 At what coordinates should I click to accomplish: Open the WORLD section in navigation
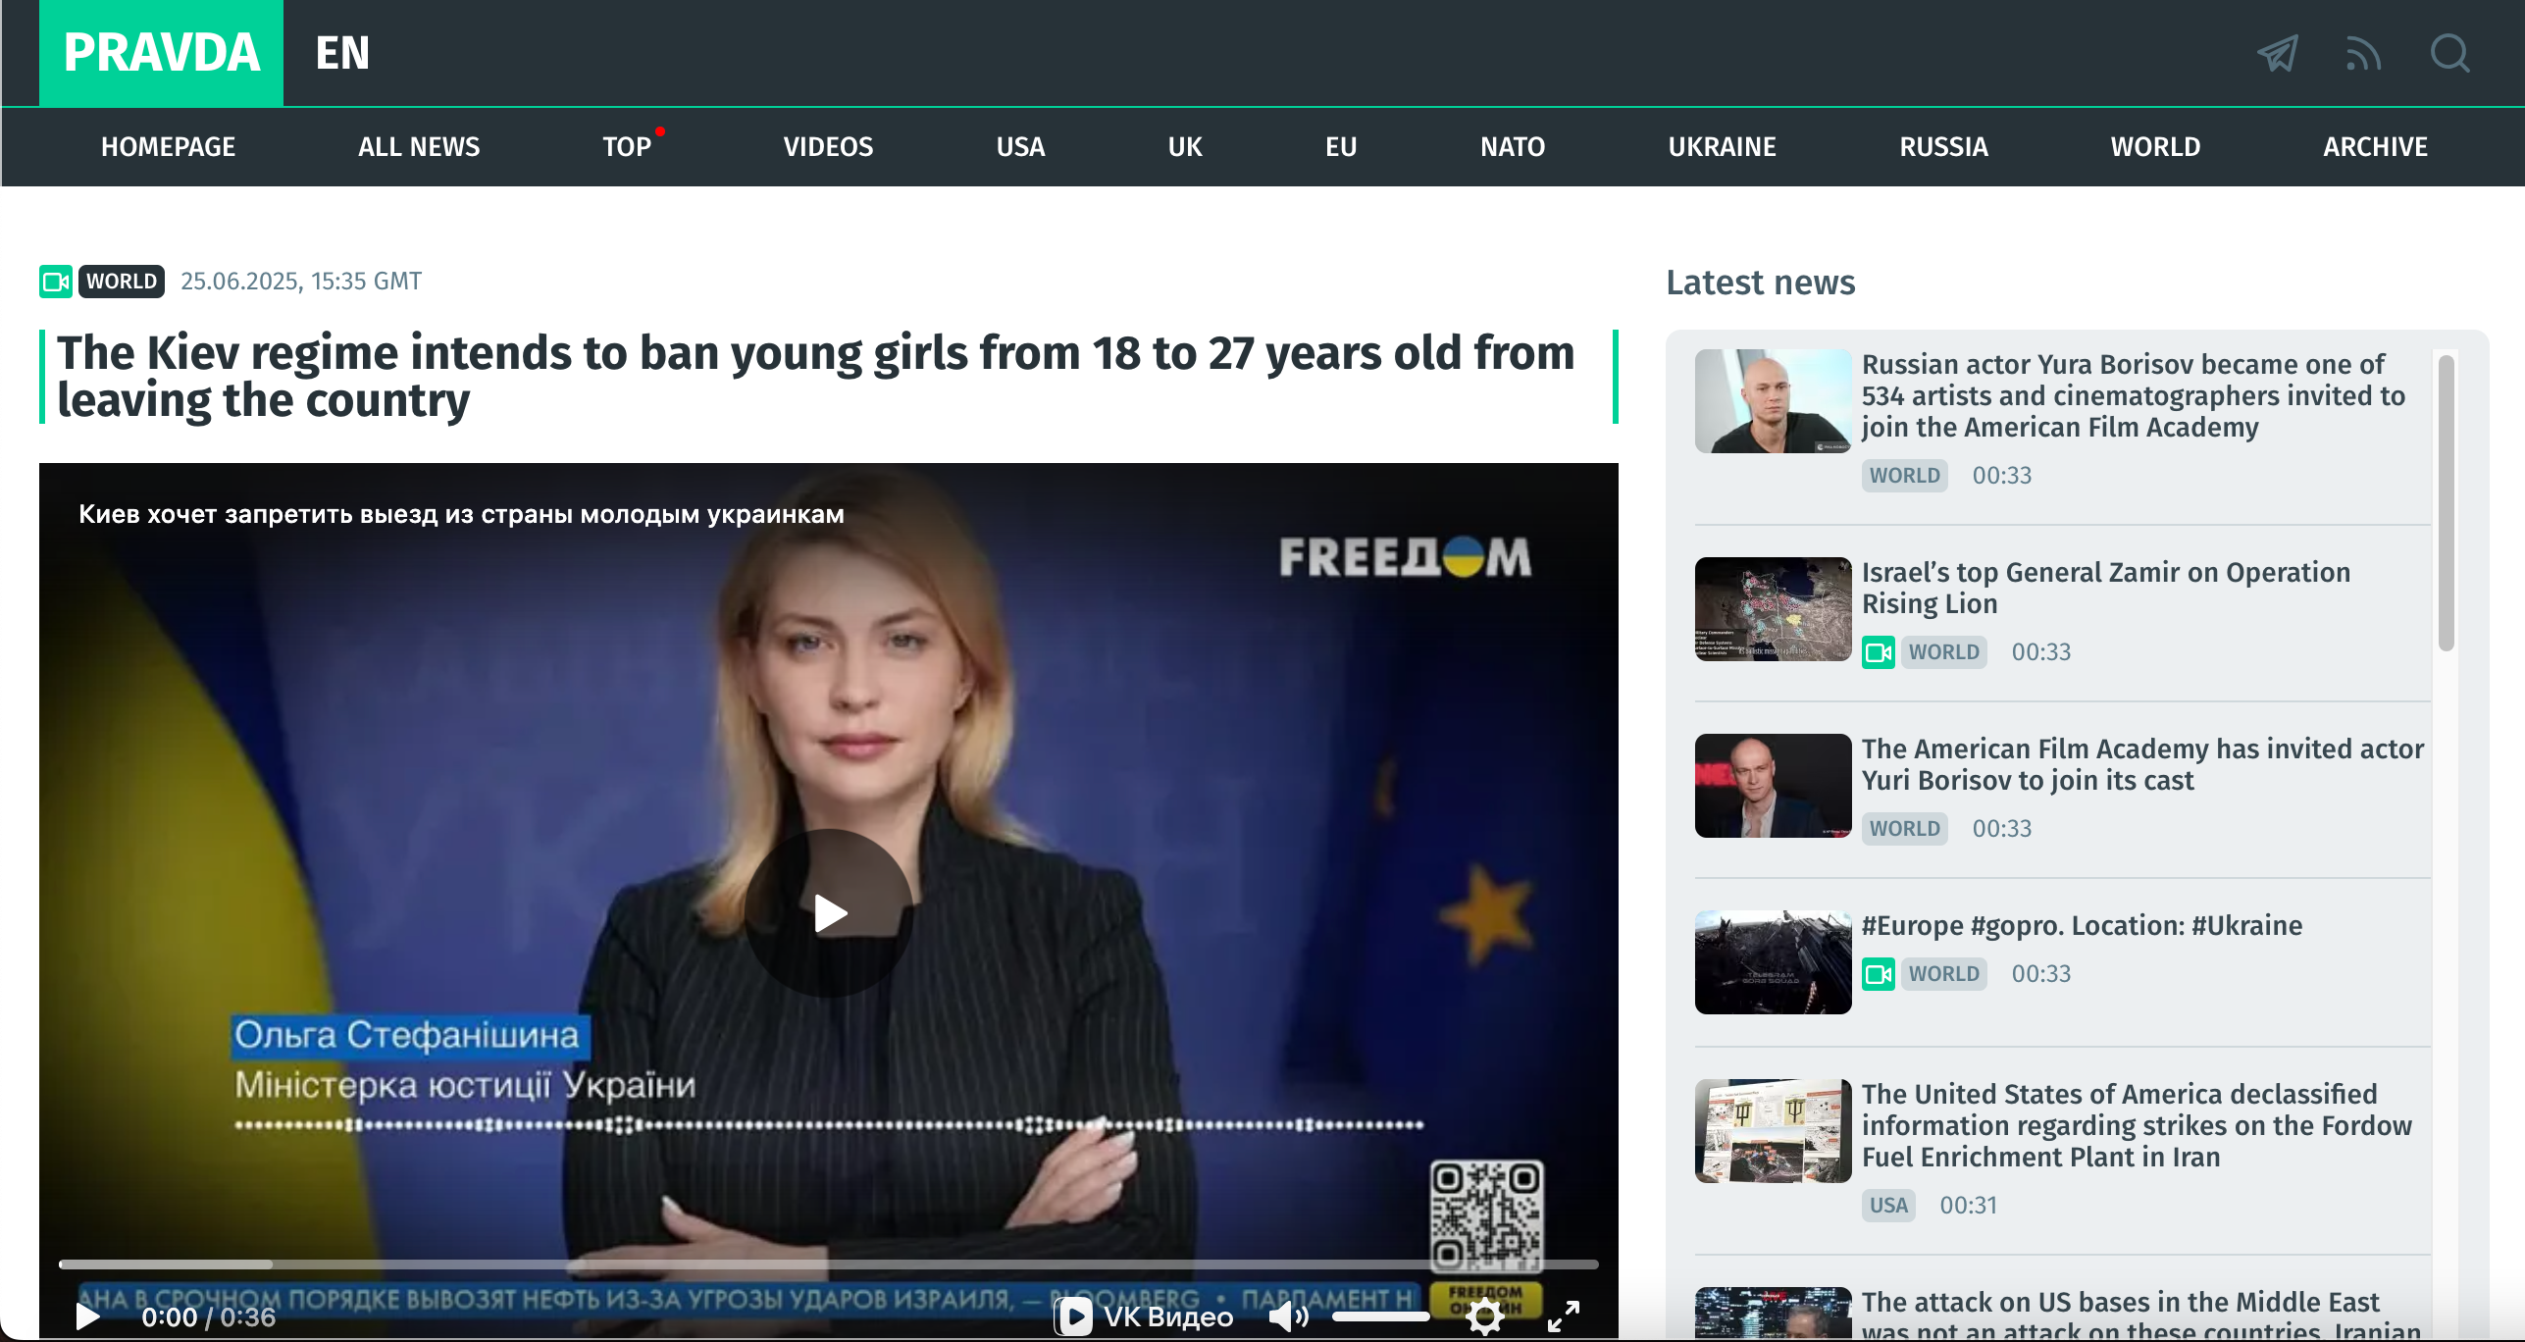(2155, 147)
